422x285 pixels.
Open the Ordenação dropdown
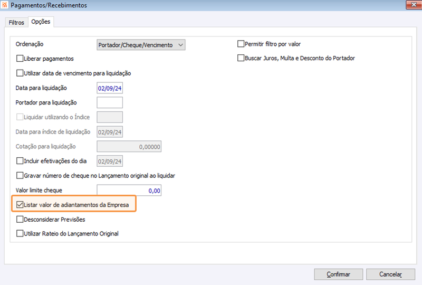141,45
